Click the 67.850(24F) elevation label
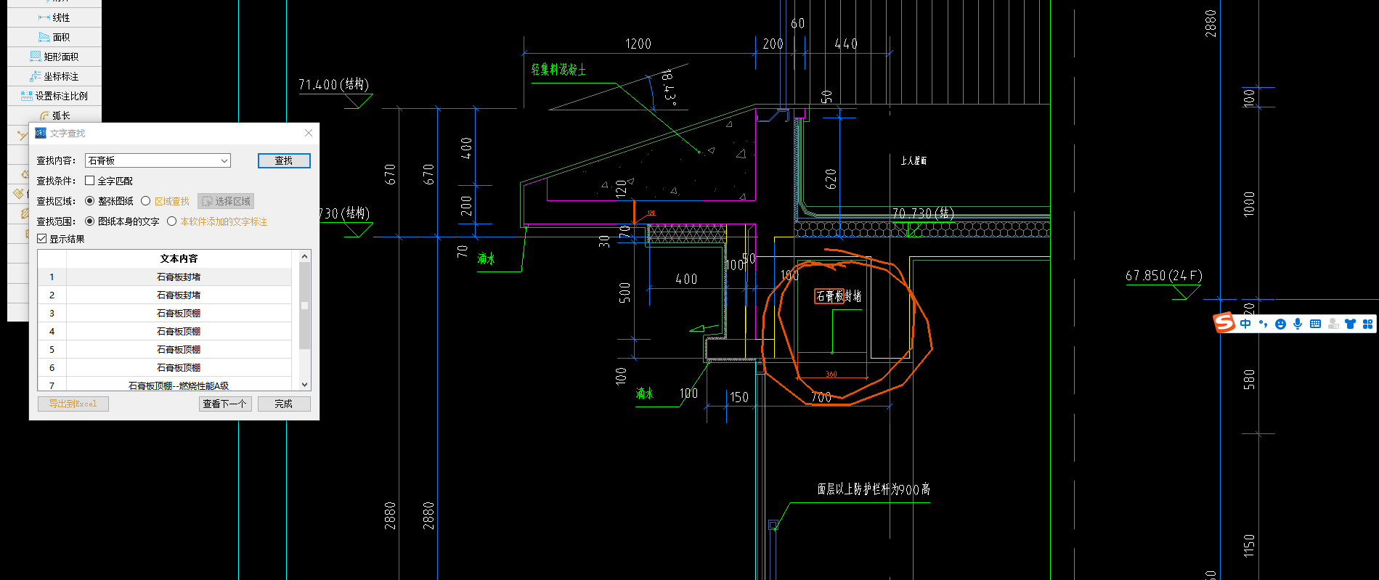The width and height of the screenshot is (1379, 580). point(1164,276)
